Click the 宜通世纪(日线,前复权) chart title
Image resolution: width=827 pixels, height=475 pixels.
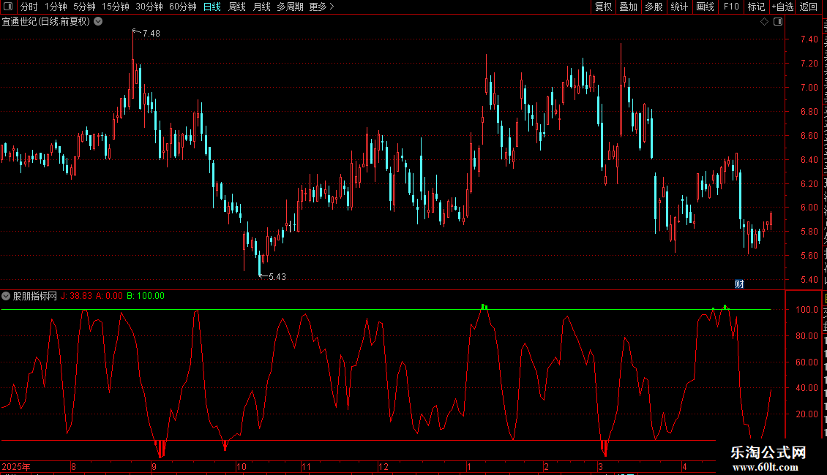click(x=46, y=22)
